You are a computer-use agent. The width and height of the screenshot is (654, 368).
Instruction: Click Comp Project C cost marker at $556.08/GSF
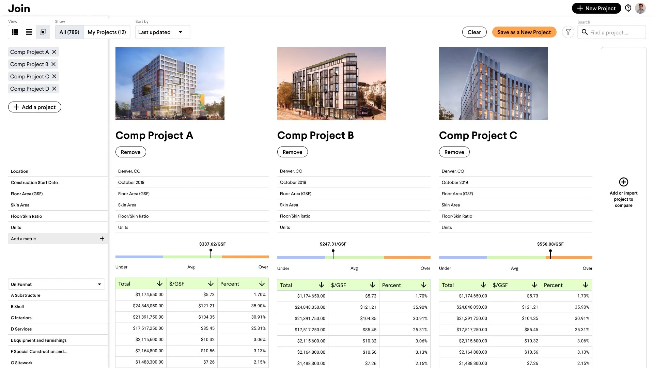[550, 254]
